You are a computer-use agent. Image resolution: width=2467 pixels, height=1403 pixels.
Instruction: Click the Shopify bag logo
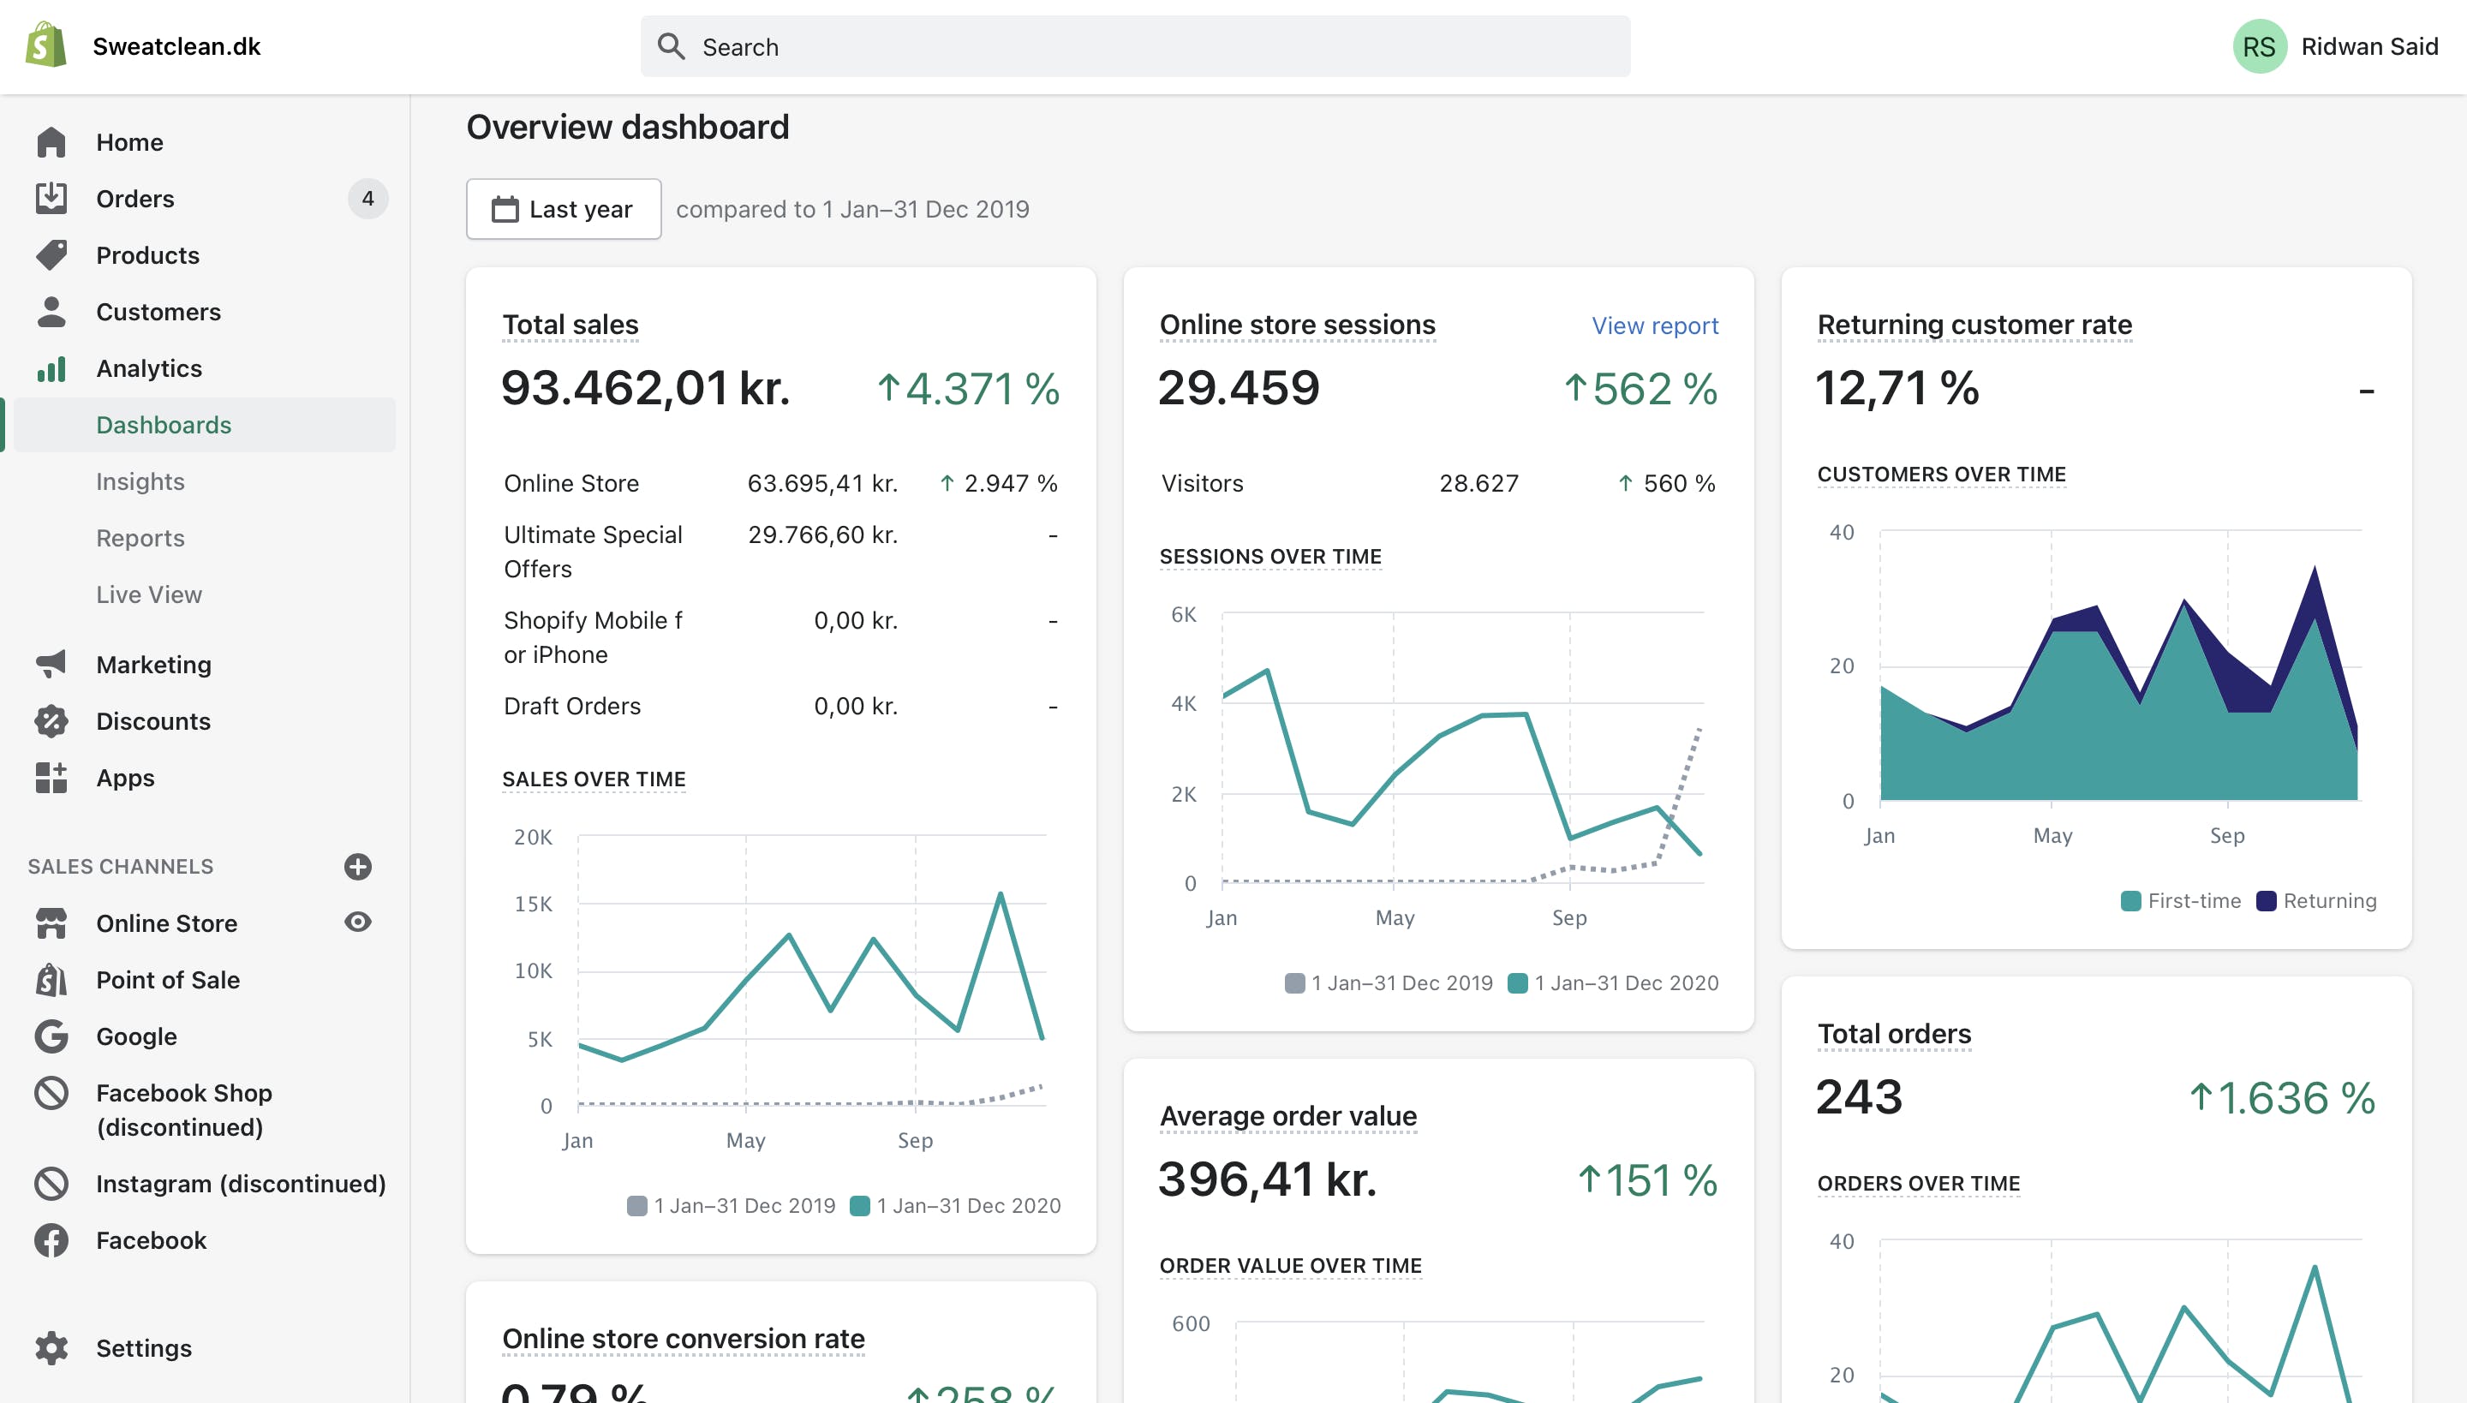coord(46,45)
